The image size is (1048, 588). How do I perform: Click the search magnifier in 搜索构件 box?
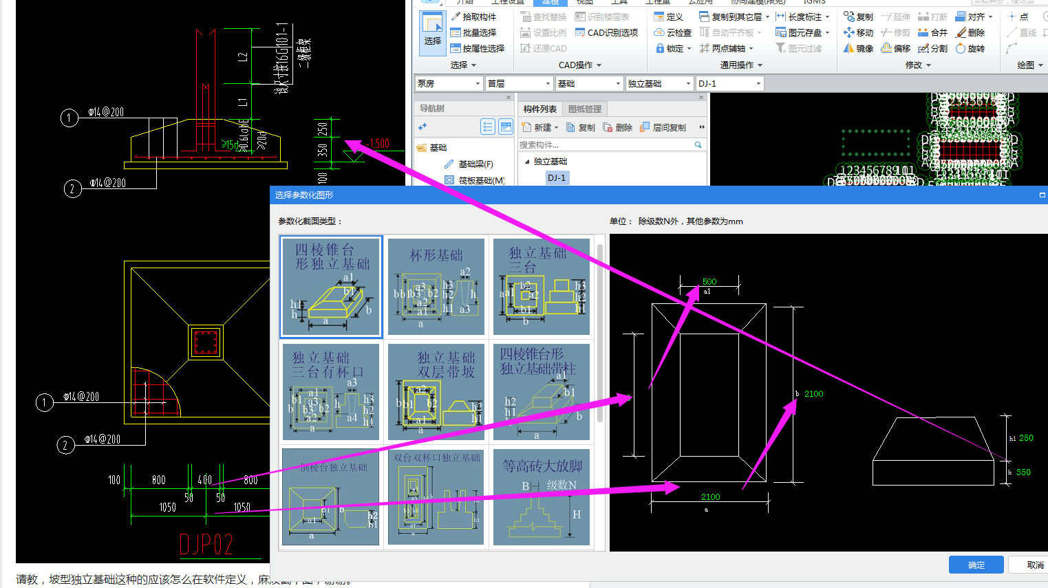pos(698,144)
